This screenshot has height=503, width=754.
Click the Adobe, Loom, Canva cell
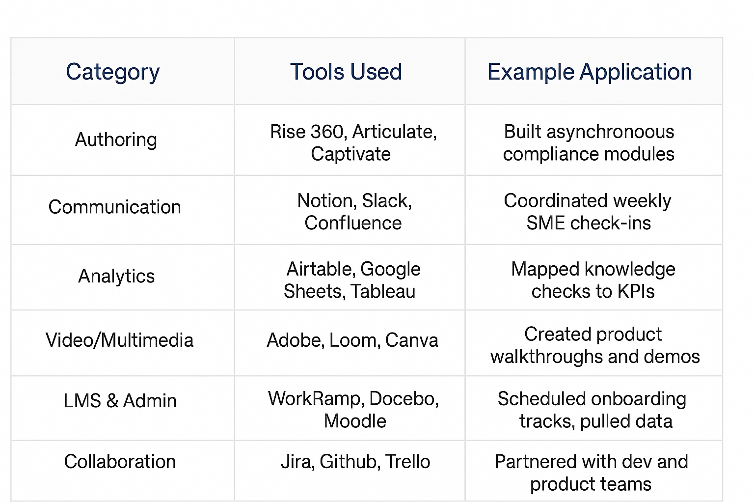click(x=350, y=343)
